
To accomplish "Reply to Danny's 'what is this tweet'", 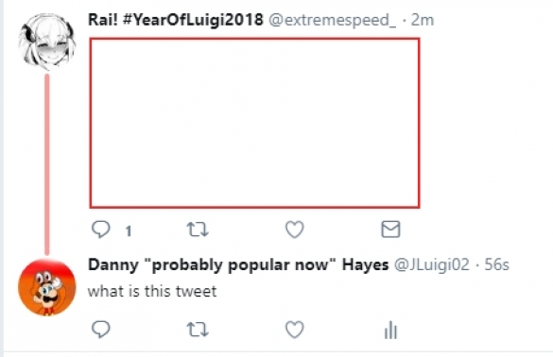I will pos(101,330).
